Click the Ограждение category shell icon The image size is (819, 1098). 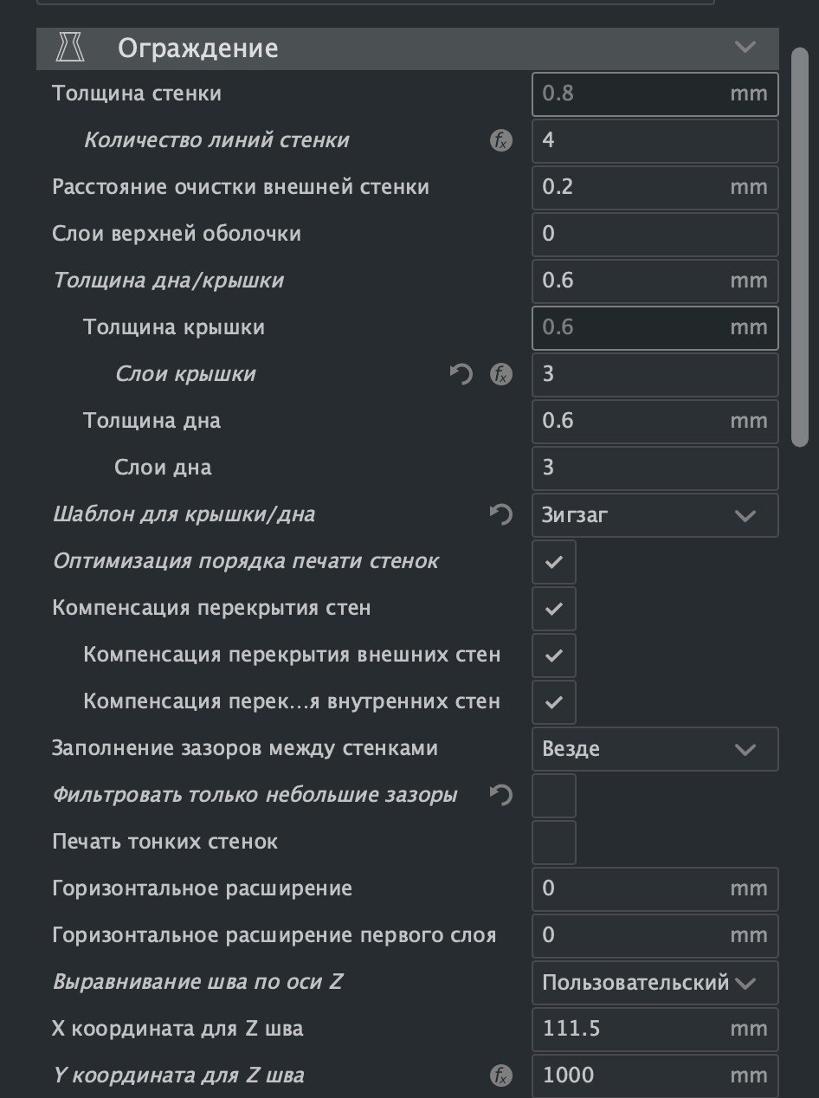tap(71, 48)
